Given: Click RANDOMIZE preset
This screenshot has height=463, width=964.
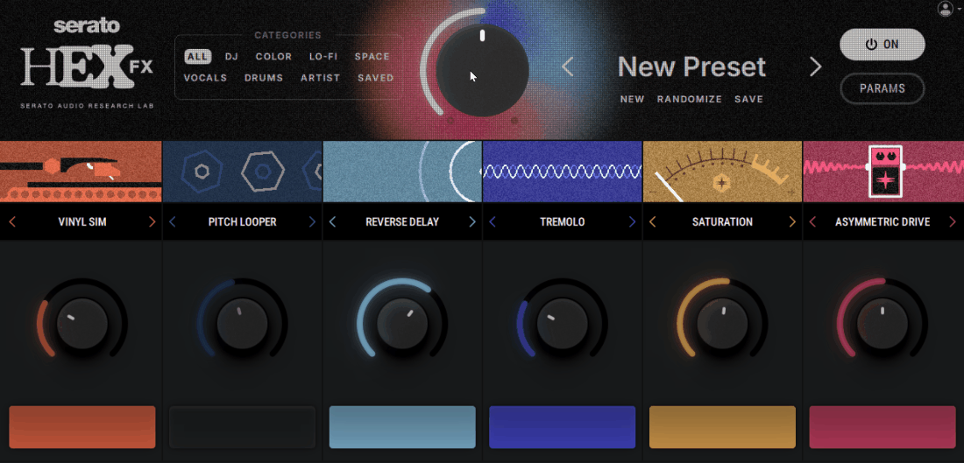Looking at the screenshot, I should coord(689,99).
